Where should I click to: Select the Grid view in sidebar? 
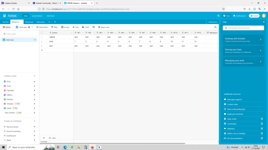pyautogui.click(x=19, y=40)
